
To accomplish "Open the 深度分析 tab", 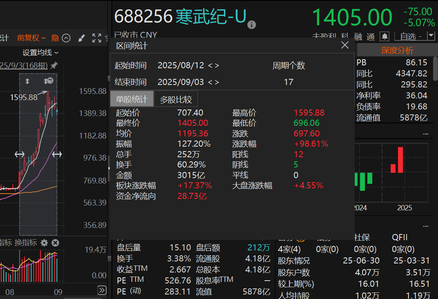I will point(397,50).
